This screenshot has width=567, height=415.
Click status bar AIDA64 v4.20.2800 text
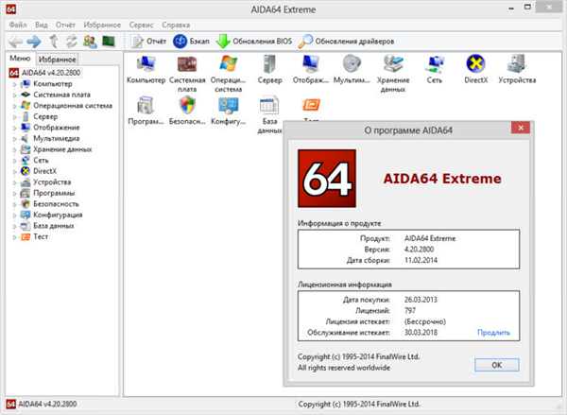point(47,404)
